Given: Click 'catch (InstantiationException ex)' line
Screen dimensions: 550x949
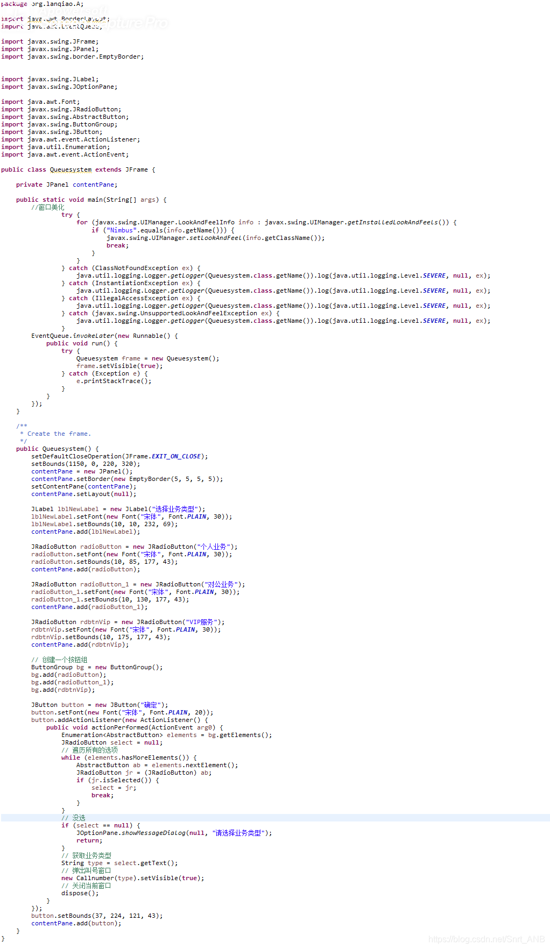Looking at the screenshot, I should [x=131, y=283].
